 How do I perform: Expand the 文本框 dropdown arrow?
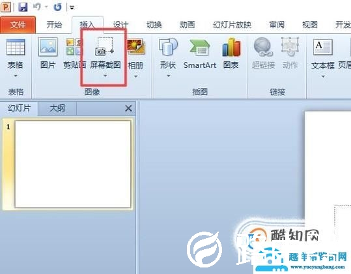(323, 76)
